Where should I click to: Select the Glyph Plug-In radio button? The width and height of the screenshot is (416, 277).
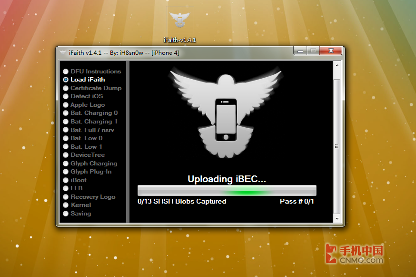(x=66, y=172)
